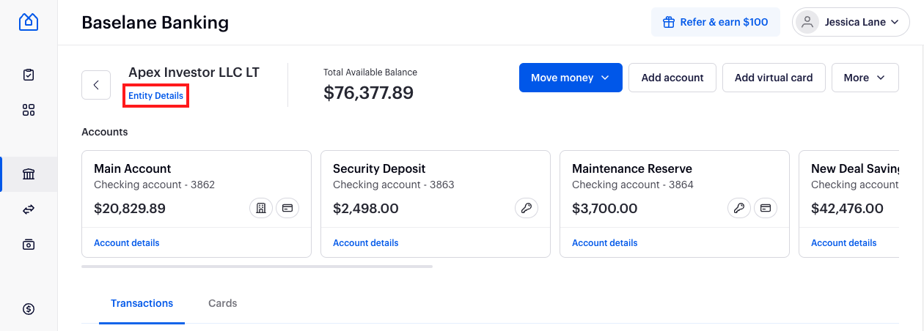The height and width of the screenshot is (331, 924).
Task: Click the building icon on Main Account
Action: [x=260, y=209]
